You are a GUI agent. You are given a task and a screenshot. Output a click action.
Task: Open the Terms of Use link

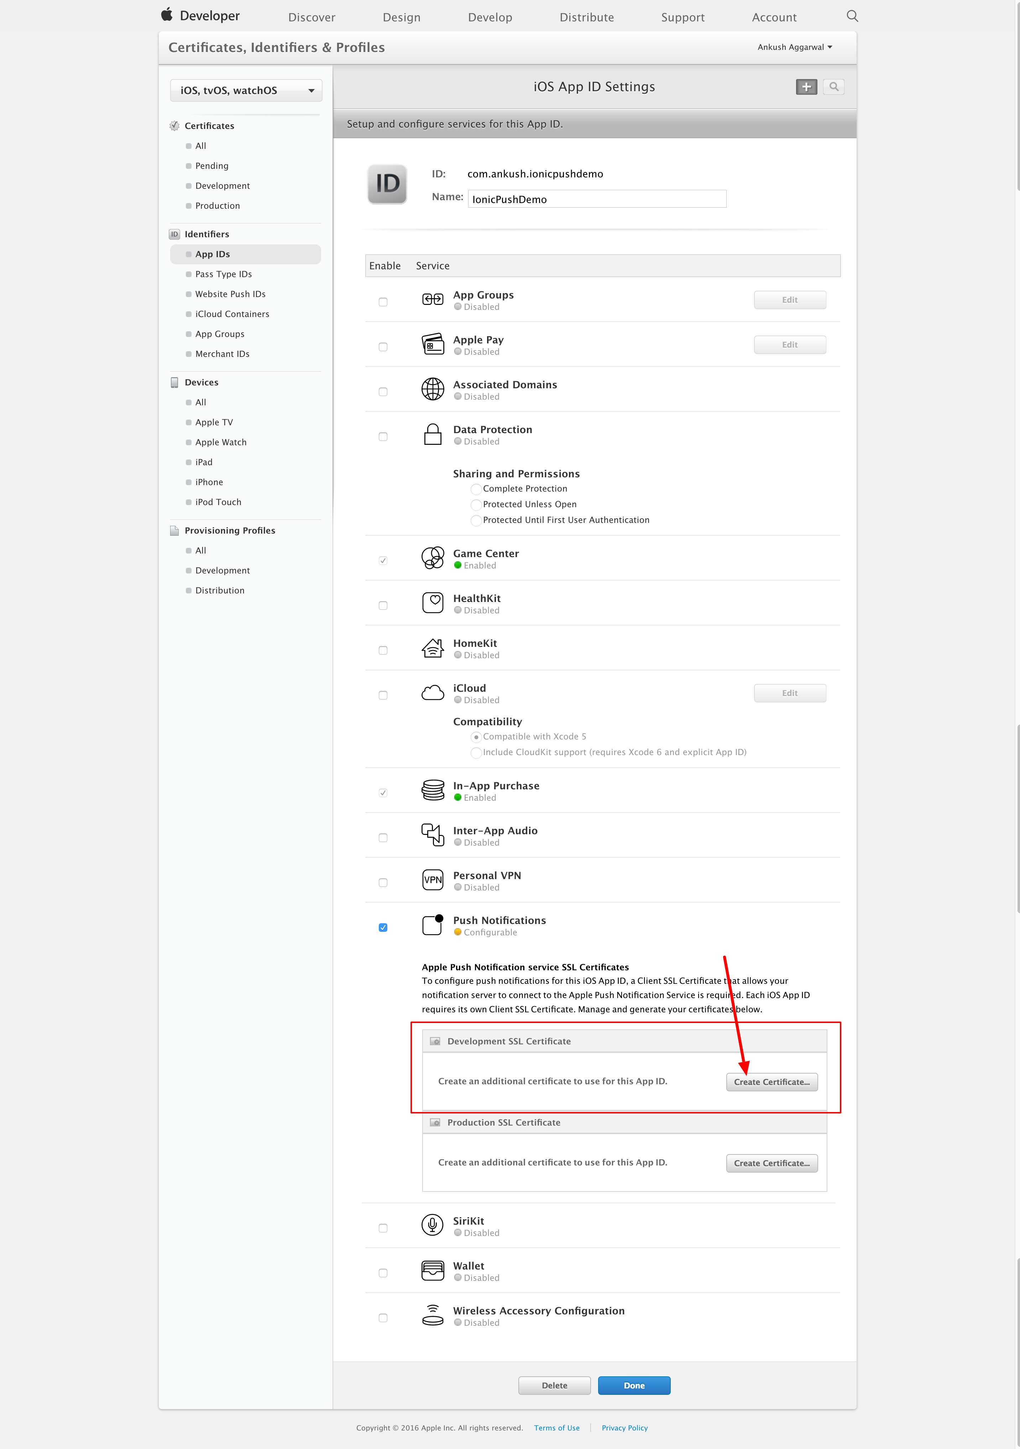[x=556, y=1428]
